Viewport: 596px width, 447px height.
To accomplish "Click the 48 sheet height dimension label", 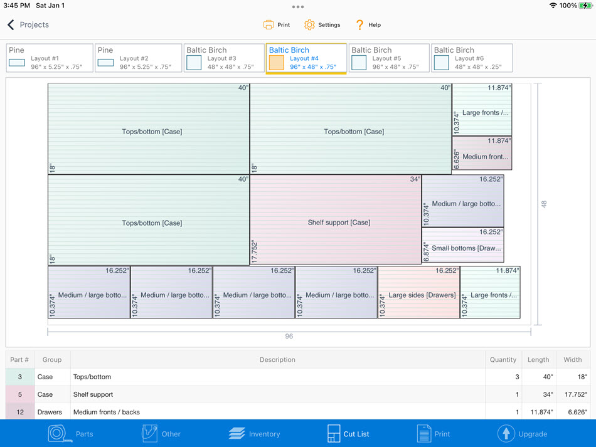I will pos(544,204).
